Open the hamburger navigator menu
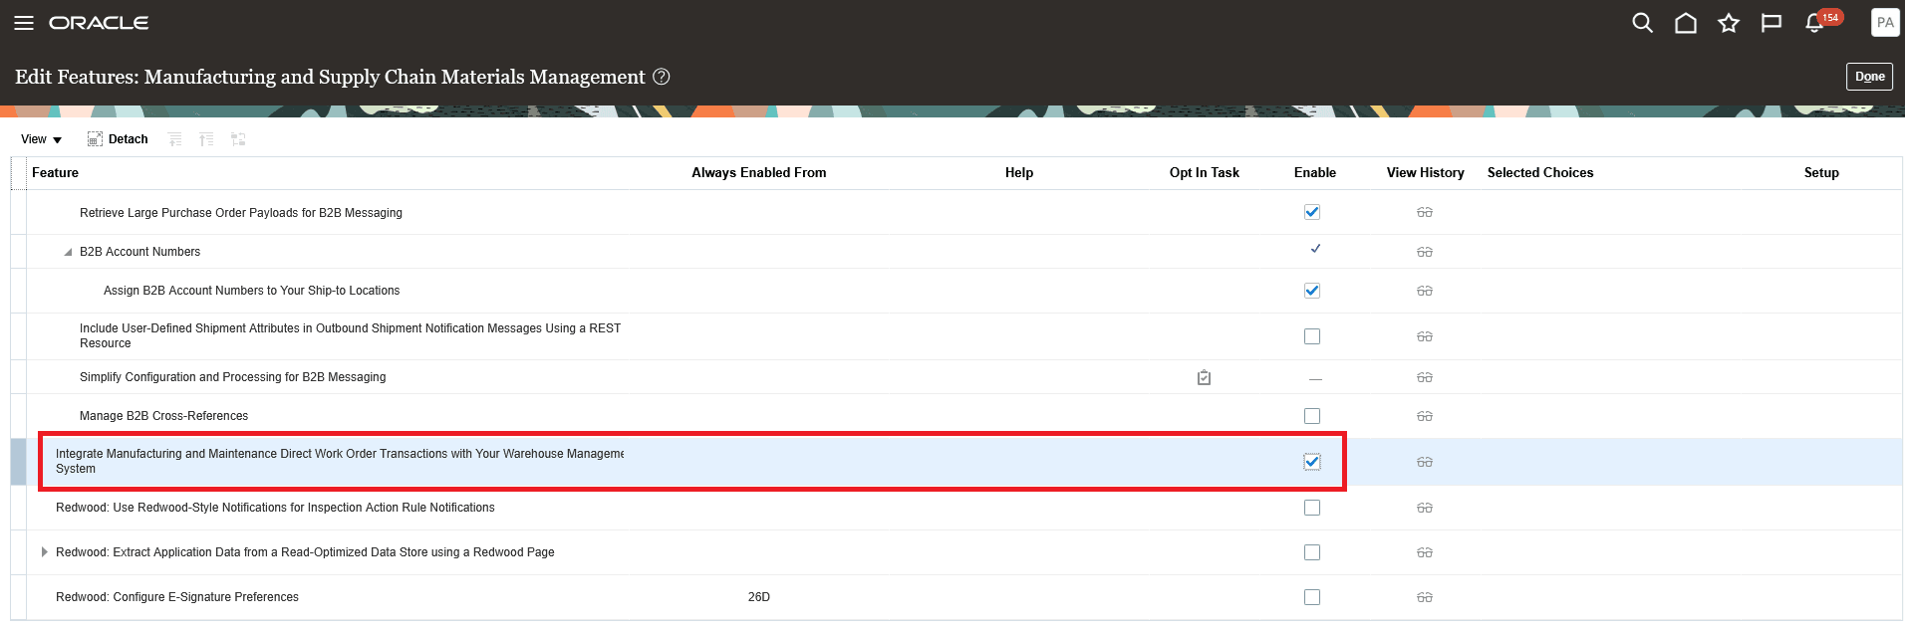Screen dimensions: 1905x632 coord(24,23)
